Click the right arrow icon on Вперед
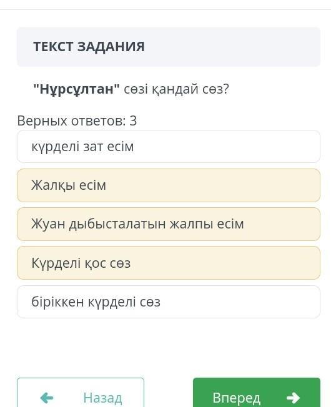 (293, 398)
